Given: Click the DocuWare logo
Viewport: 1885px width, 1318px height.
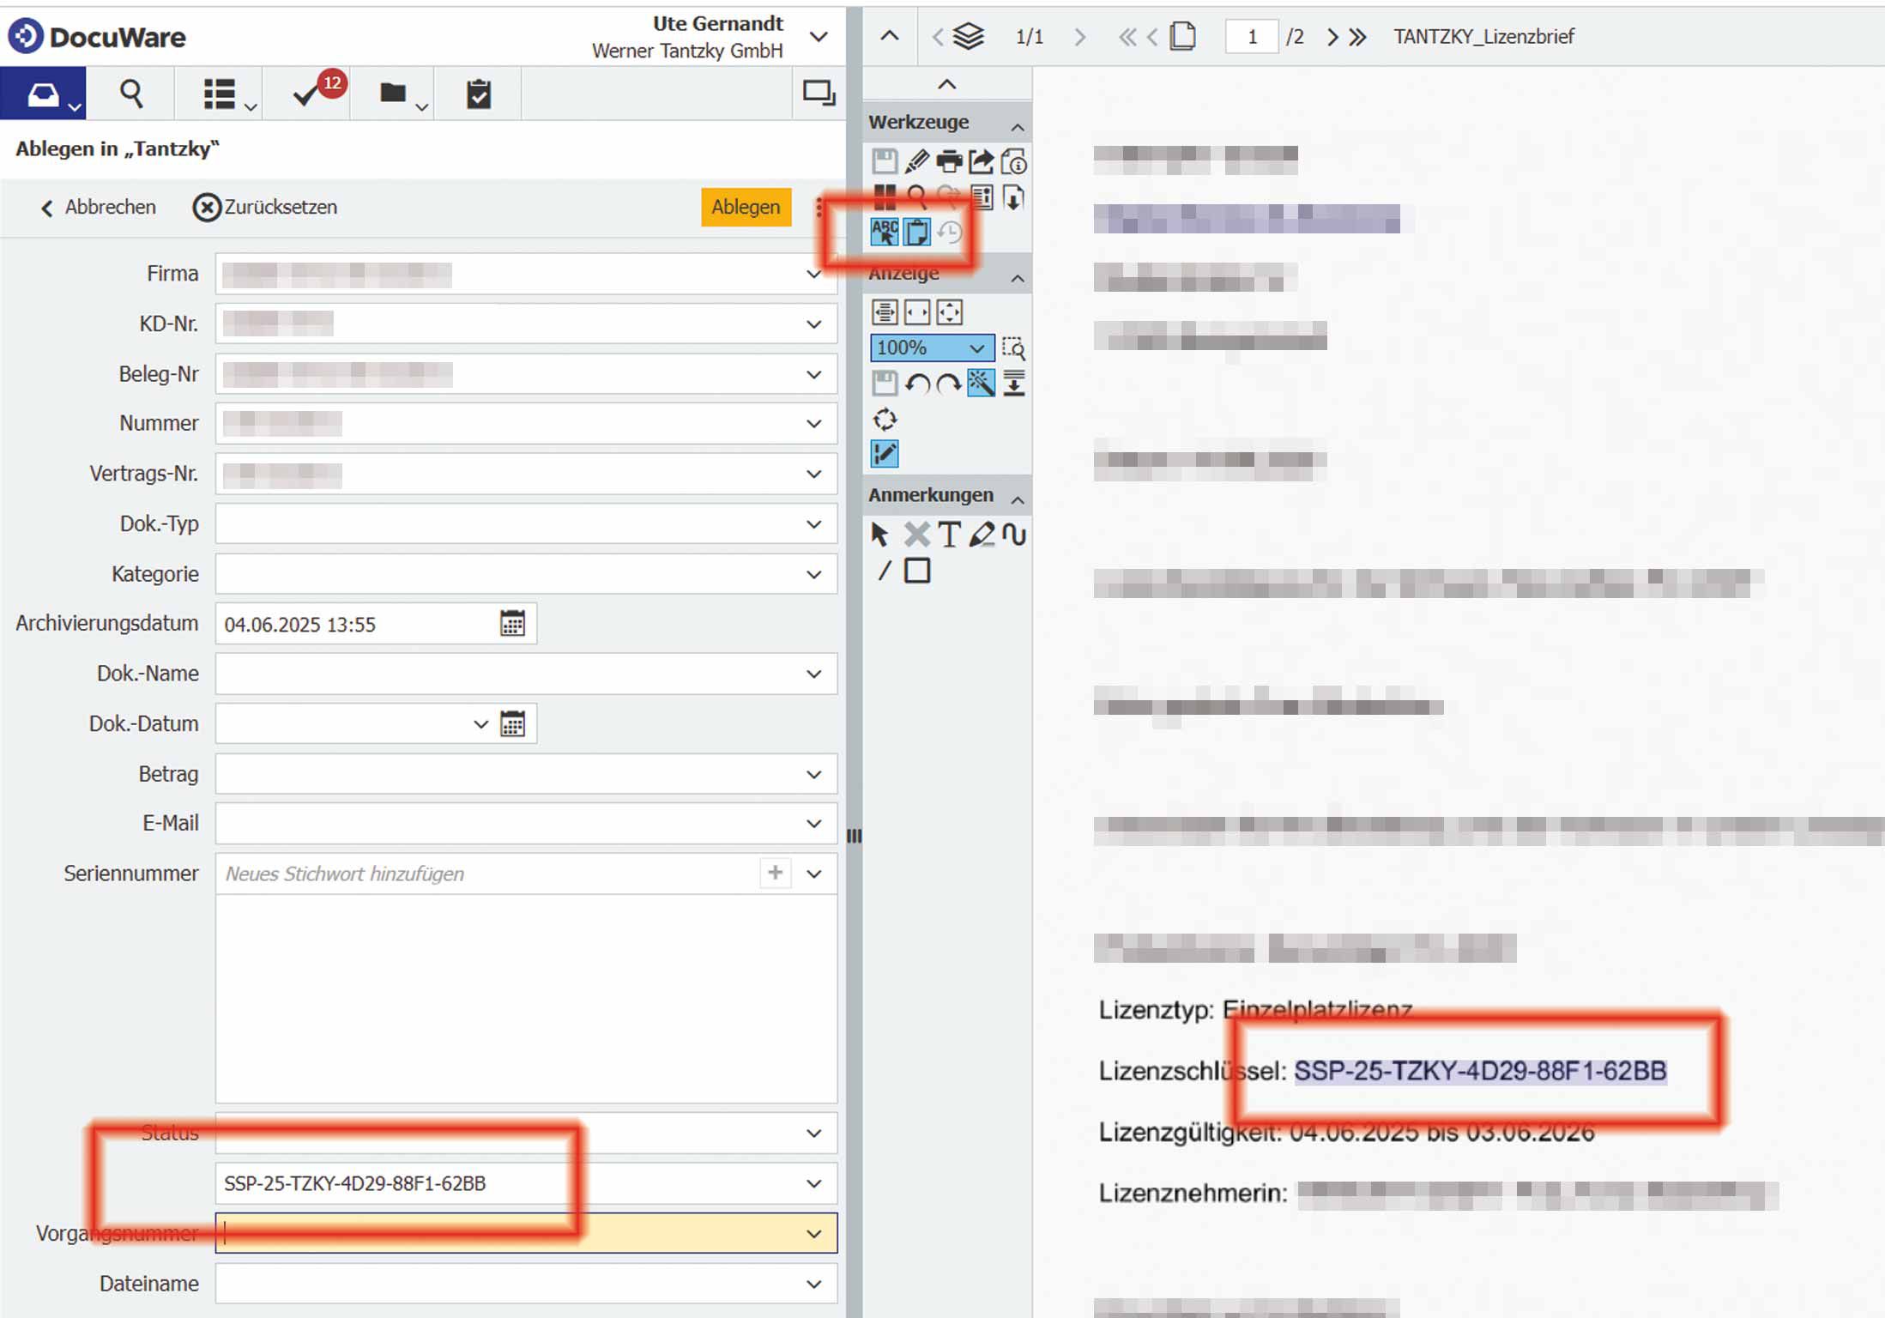Looking at the screenshot, I should [97, 37].
